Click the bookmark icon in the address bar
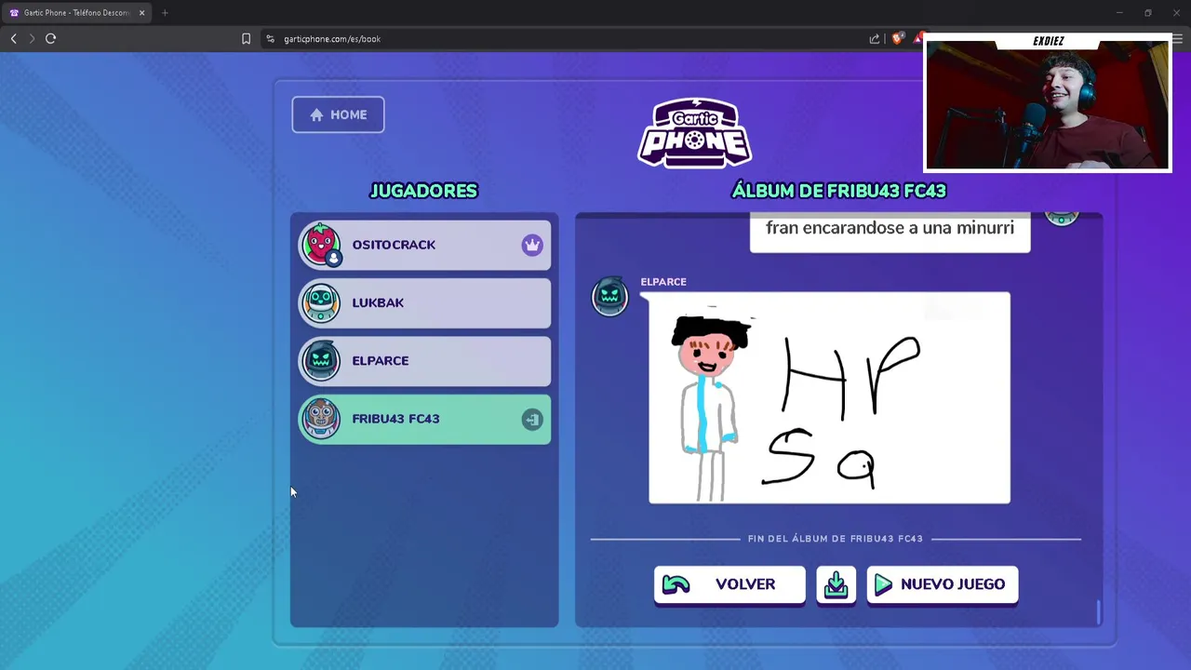The image size is (1191, 670). [246, 39]
